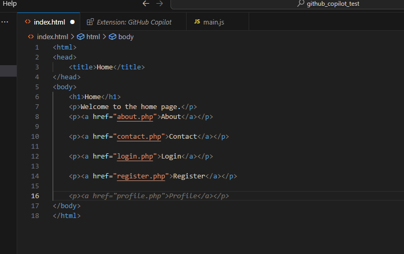404x254 pixels.
Task: Click the title tag text Home
Action: pos(105,67)
